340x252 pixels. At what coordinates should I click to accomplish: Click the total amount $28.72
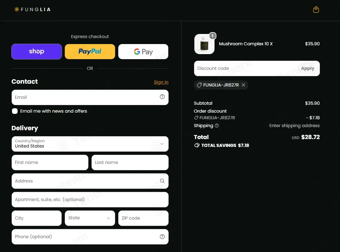[310, 137]
